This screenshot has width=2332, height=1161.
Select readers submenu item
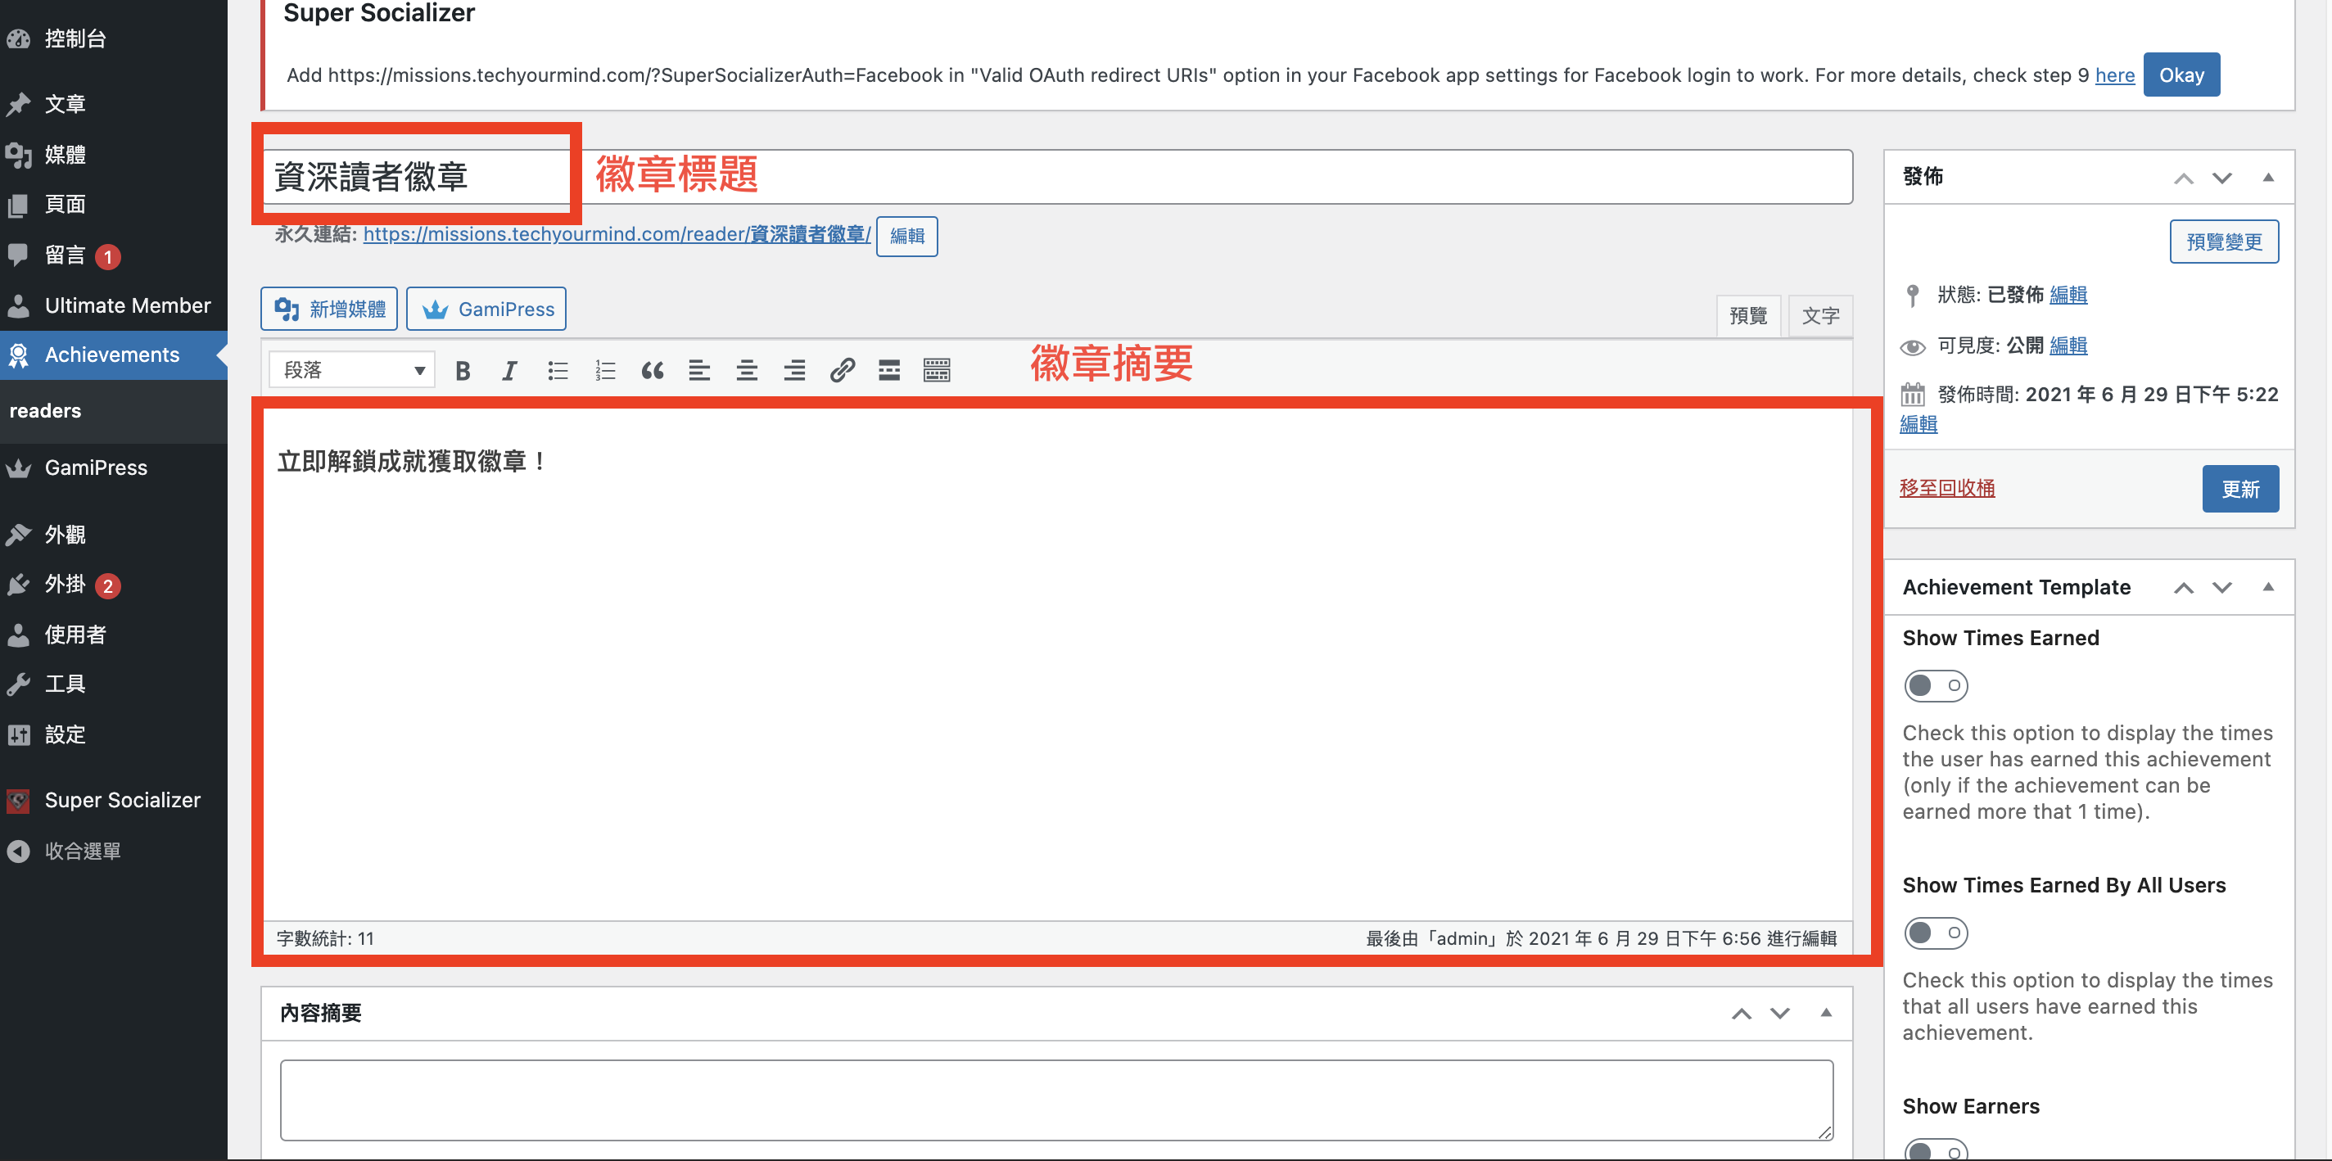pos(45,411)
